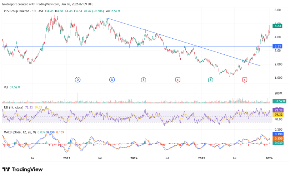Open the Vol indicator legend in volume pane
This screenshot has width=290, height=174.
[x=6, y=87]
